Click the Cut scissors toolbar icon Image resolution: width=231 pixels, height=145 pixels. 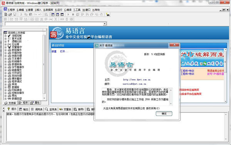click(x=21, y=14)
